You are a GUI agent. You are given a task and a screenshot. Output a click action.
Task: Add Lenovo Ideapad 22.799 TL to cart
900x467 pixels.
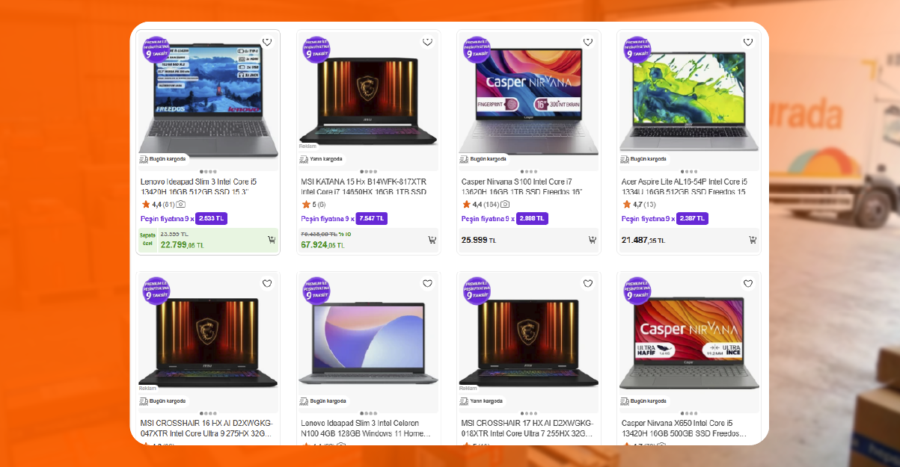pyautogui.click(x=272, y=240)
